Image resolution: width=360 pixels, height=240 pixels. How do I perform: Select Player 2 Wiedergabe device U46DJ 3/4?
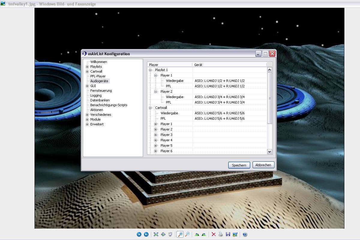coord(220,97)
